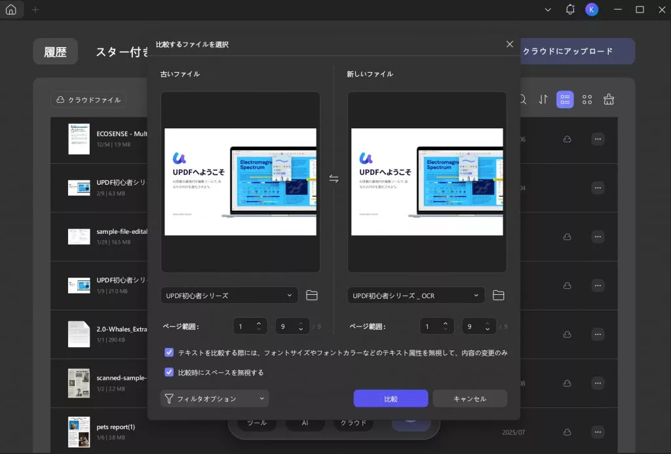Viewport: 671px width, 454px height.
Task: Open the clear history broom icon
Action: pyautogui.click(x=609, y=100)
